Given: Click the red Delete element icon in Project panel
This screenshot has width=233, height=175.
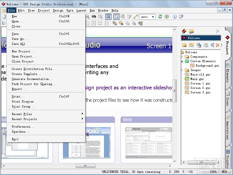Looking at the screenshot, I should tap(217, 45).
